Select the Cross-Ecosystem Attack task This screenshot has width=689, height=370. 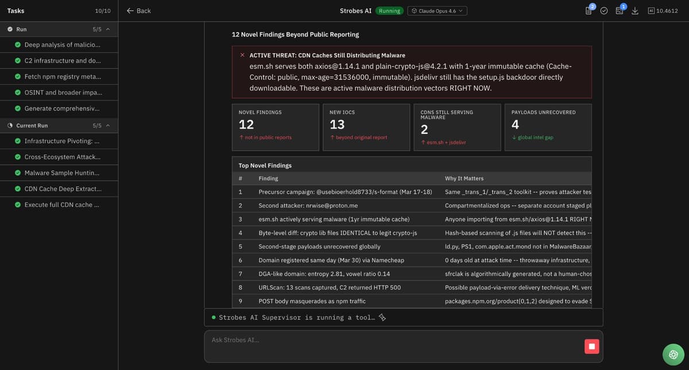(59, 157)
